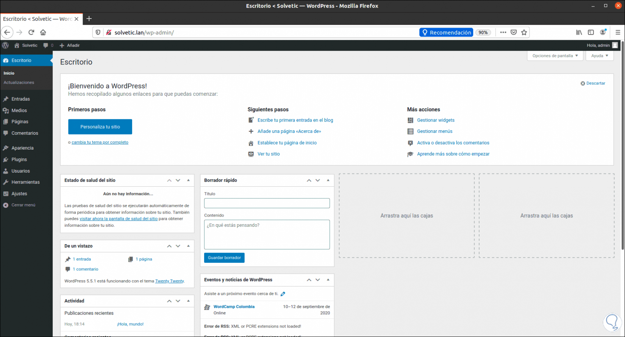Focus the Título input field
Viewport: 625px width, 337px height.
coord(267,203)
